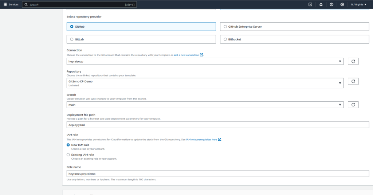Refresh the Branch list
This screenshot has height=195, width=373.
[x=353, y=105]
